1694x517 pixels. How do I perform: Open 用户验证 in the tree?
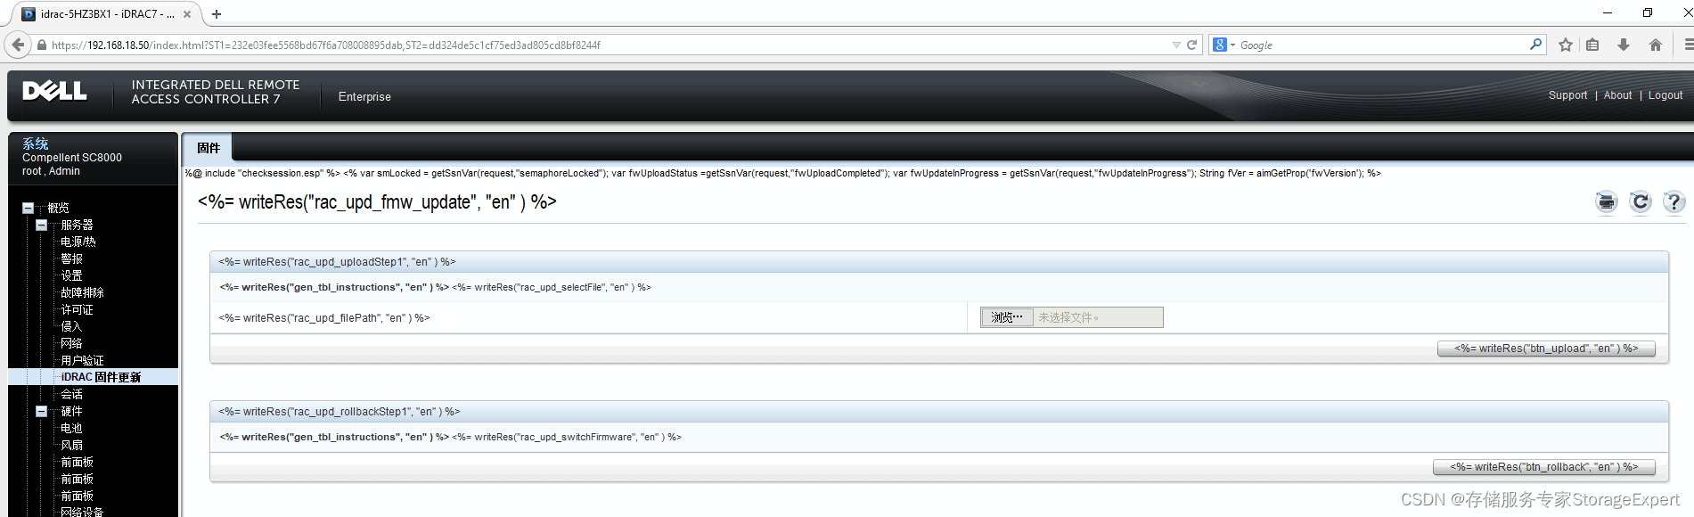click(82, 360)
